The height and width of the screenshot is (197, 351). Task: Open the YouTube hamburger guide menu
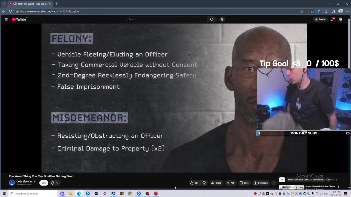(x=6, y=19)
